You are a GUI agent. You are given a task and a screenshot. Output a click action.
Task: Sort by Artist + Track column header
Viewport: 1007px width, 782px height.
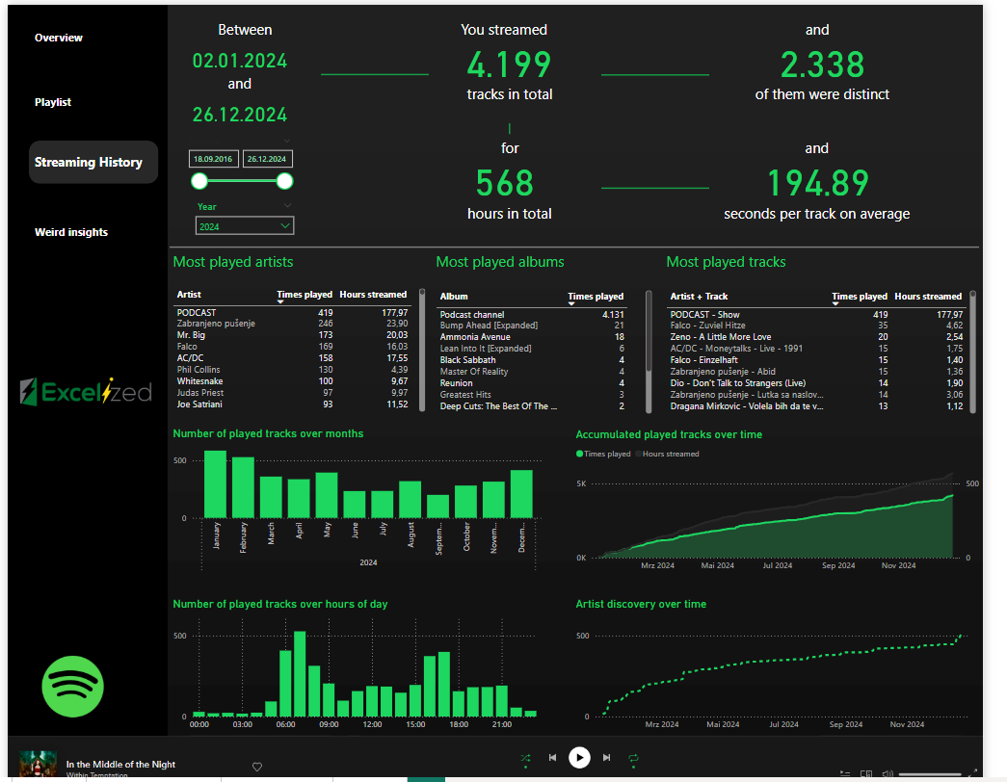click(x=699, y=296)
